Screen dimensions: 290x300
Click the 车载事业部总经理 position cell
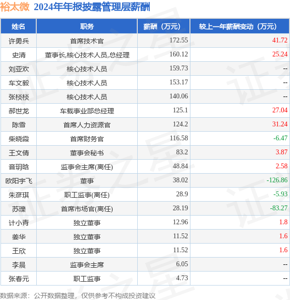(87, 111)
